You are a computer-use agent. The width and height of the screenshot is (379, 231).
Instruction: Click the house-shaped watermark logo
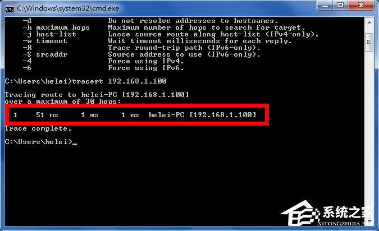301,214
